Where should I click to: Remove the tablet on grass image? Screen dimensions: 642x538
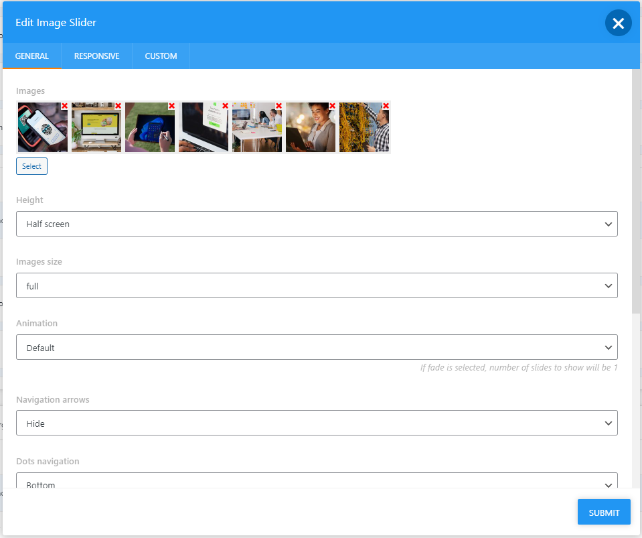(171, 106)
